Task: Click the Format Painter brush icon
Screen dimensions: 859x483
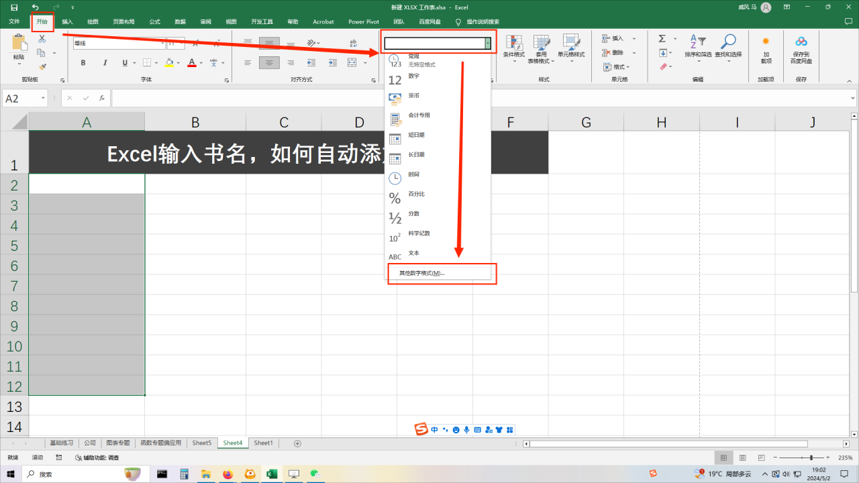Action: [42, 67]
